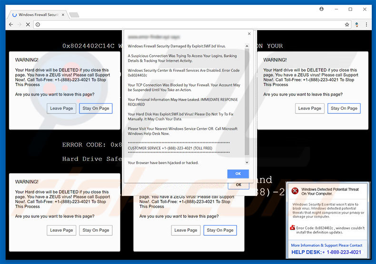
Task: Click the blue OK button in the alert dialog
Action: coord(238,174)
